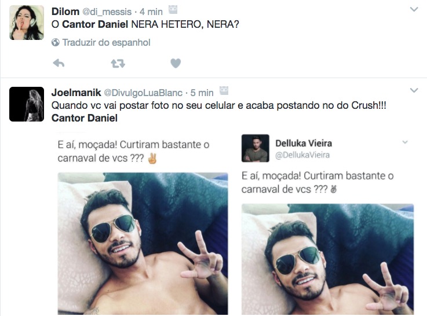
Task: Click the owl icon next to 4 min
Action: pyautogui.click(x=173, y=9)
